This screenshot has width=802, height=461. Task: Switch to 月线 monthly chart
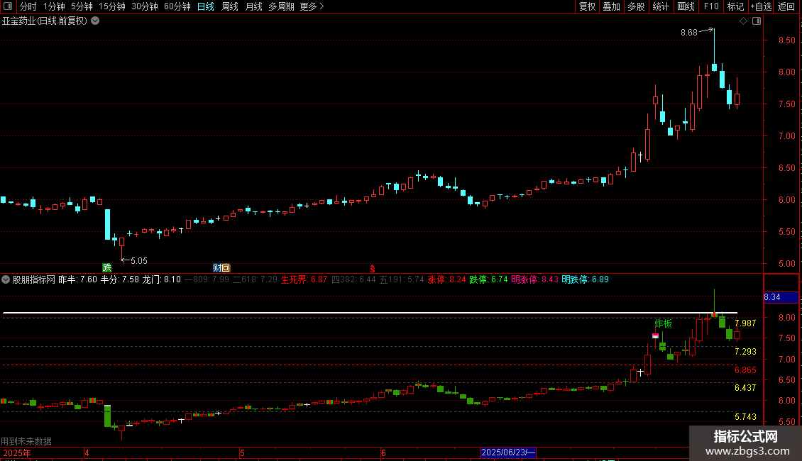253,6
